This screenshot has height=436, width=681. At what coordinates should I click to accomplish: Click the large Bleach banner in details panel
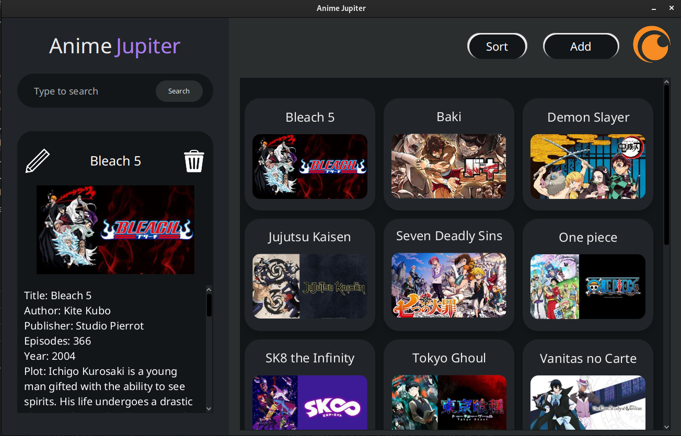pos(116,230)
